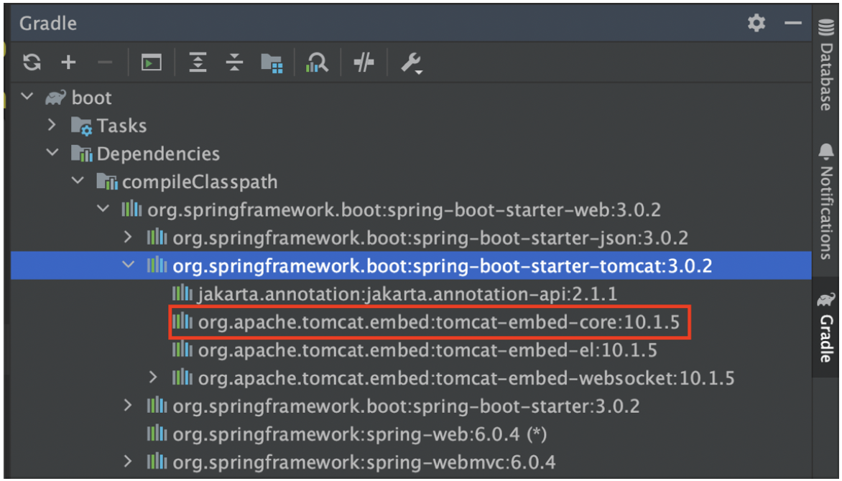Select the Gradle side tab
This screenshot has height=481, width=842.
(827, 327)
